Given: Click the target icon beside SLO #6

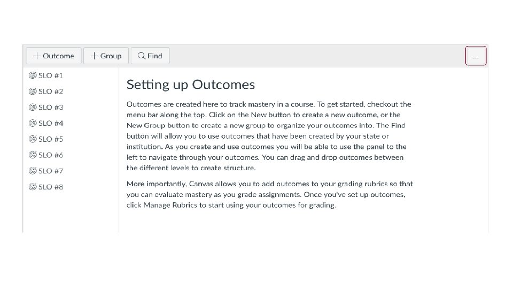Looking at the screenshot, I should click(x=33, y=155).
